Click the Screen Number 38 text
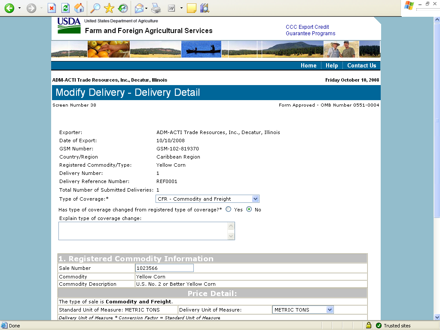The height and width of the screenshot is (330, 440). coord(74,105)
